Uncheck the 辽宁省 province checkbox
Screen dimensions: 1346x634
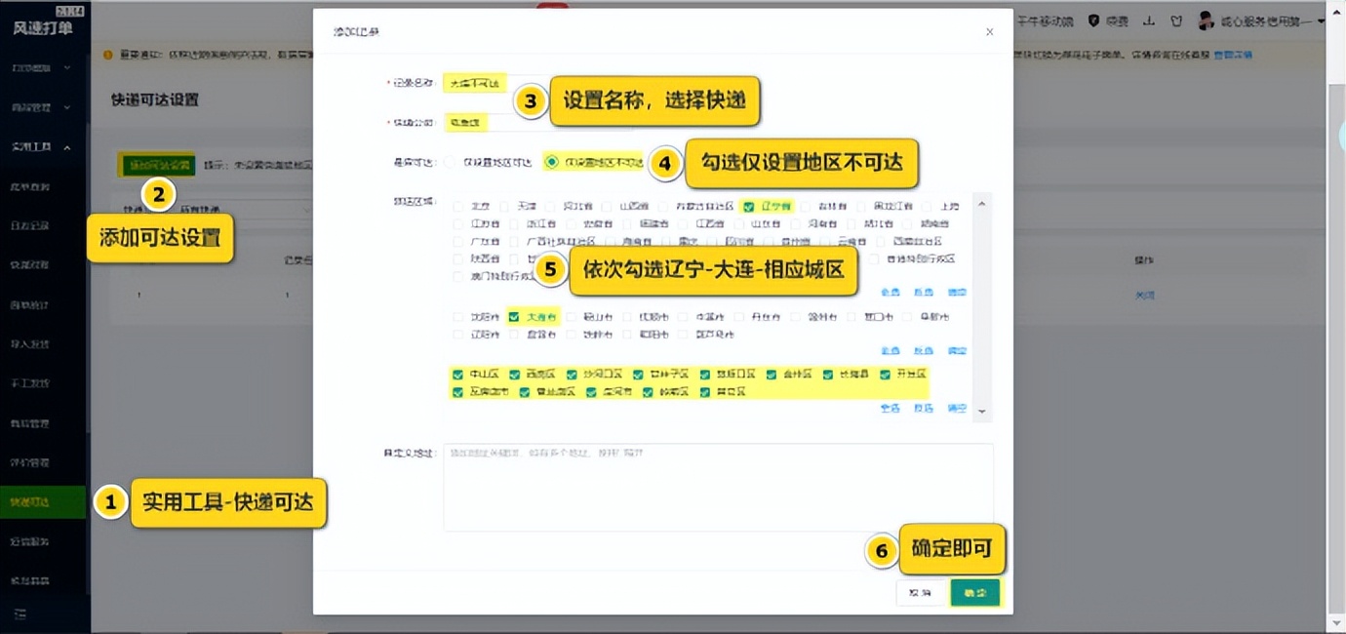750,207
